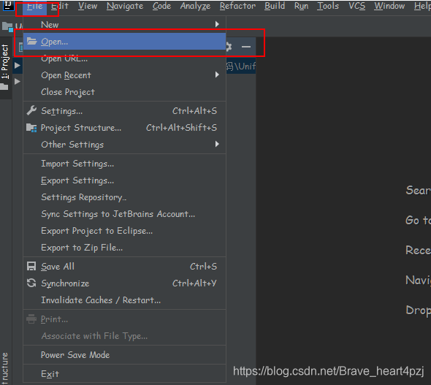Screen dimensions: 431x385
Task: Open Project Structure... dialog entry
Action: coord(124,128)
